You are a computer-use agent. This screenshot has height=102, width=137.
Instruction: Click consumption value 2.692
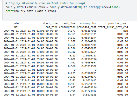[72, 88]
